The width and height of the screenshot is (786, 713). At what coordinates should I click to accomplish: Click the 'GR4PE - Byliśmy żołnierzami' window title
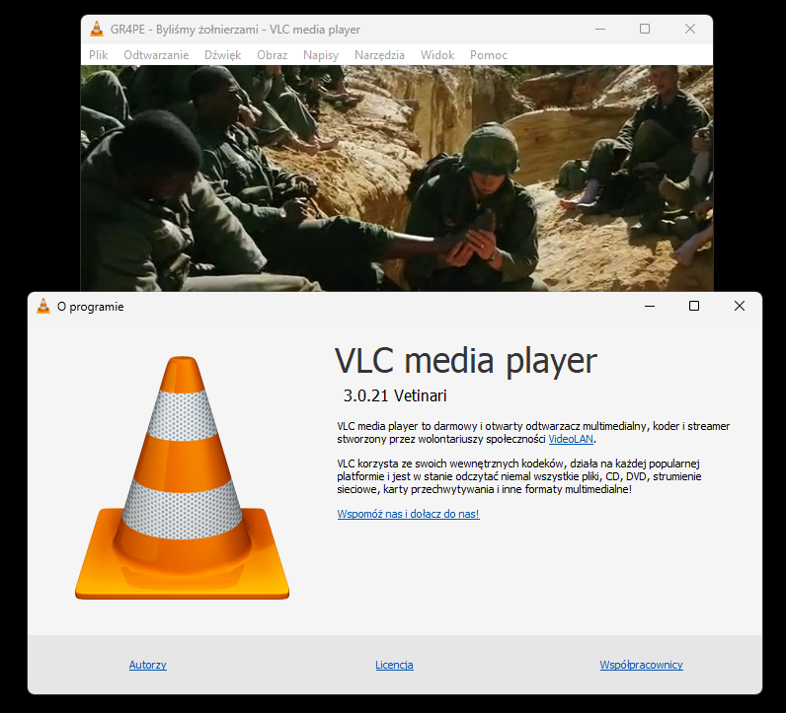pos(235,30)
